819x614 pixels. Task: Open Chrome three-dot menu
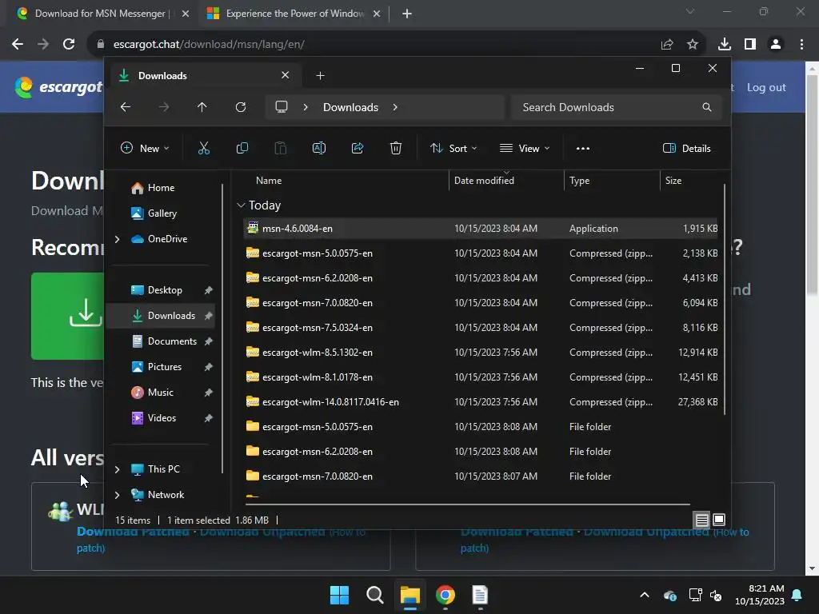801,45
